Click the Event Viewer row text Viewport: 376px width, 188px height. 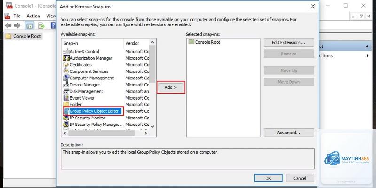click(x=82, y=98)
